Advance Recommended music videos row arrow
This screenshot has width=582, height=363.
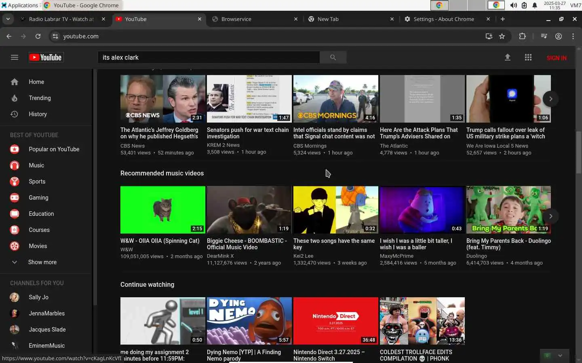pyautogui.click(x=550, y=216)
